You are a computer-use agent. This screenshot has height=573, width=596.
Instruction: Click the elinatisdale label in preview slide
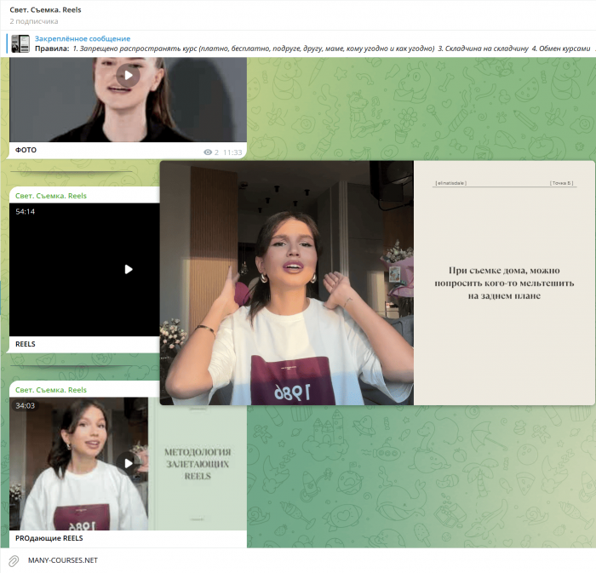[450, 183]
